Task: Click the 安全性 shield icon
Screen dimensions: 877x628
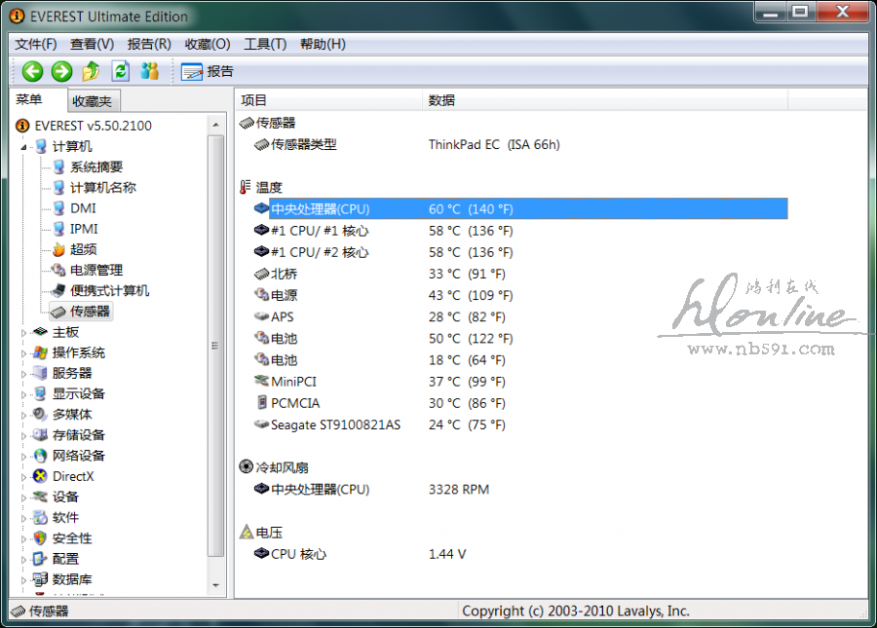Action: pos(40,538)
